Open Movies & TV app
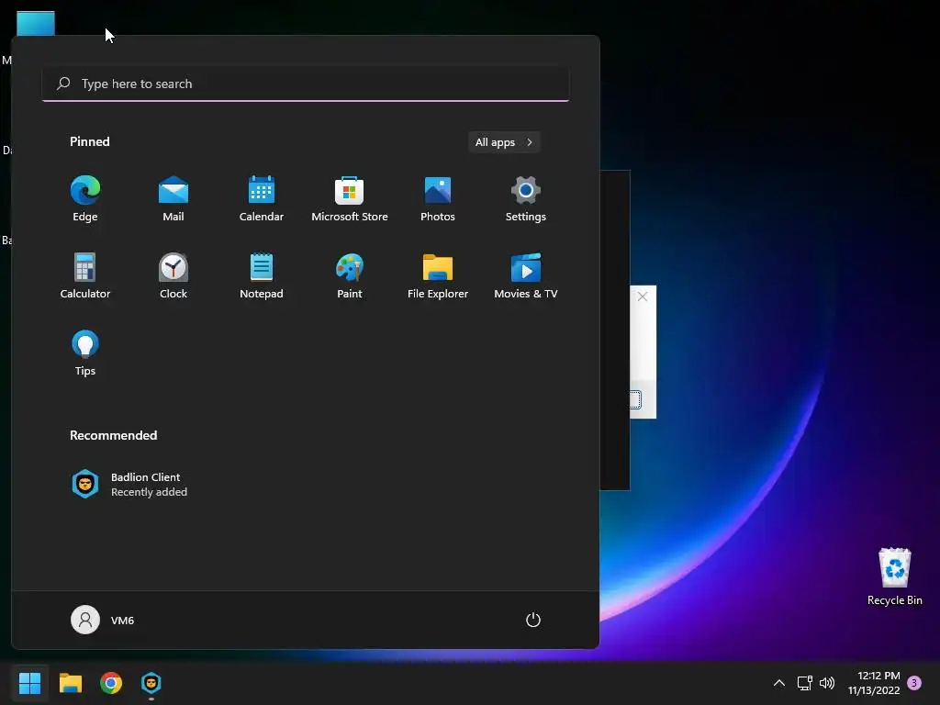940x705 pixels. tap(526, 276)
